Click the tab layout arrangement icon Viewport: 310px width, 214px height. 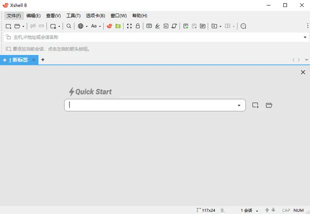coord(227,26)
